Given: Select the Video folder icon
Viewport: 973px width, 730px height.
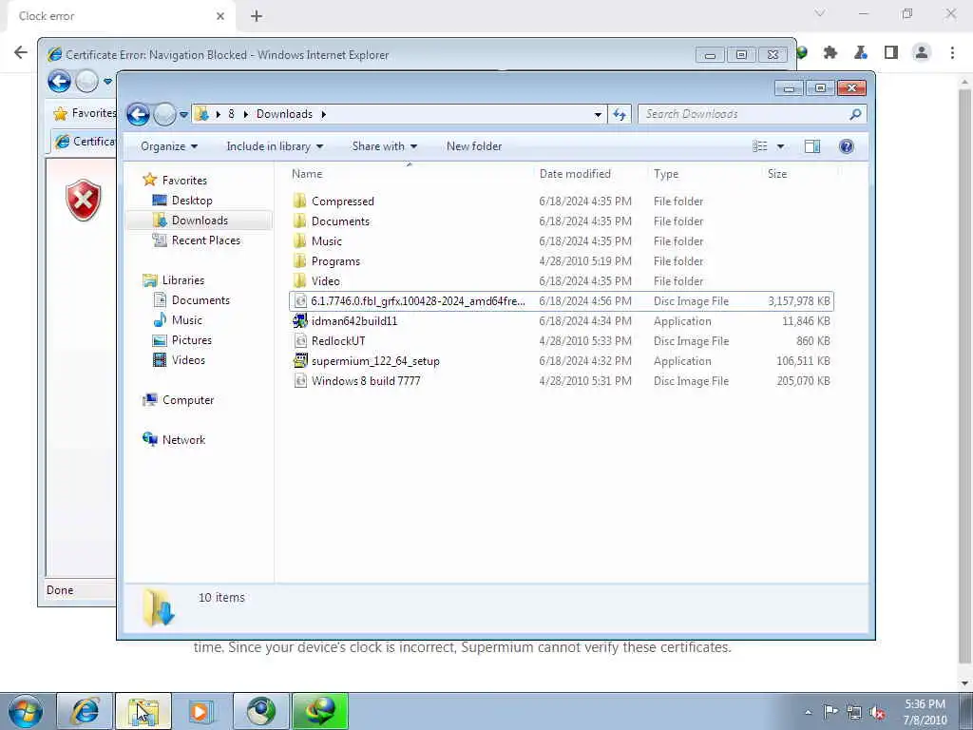Looking at the screenshot, I should click(x=300, y=280).
